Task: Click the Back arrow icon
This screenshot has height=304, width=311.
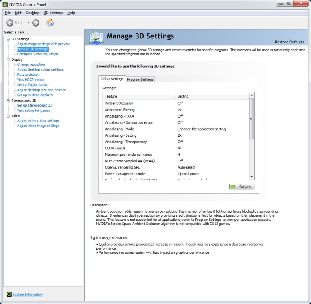Action: pos(10,23)
